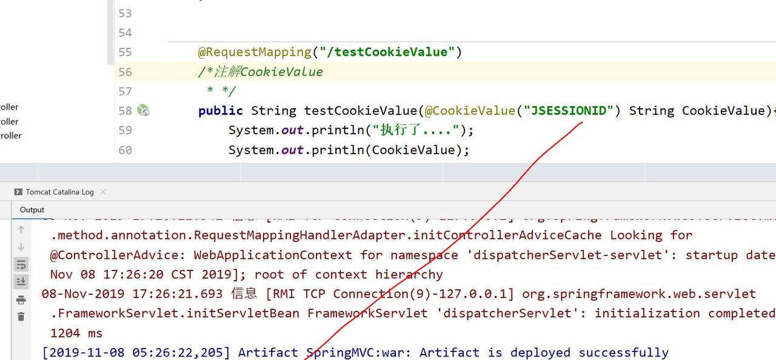This screenshot has width=776, height=360.
Task: Click the log line "Nov 08 17:26:20 CST 2019]"
Action: click(246, 274)
